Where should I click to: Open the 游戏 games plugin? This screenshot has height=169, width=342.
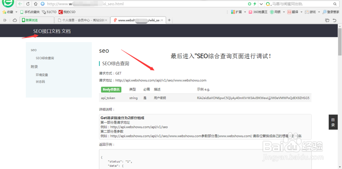[310, 12]
